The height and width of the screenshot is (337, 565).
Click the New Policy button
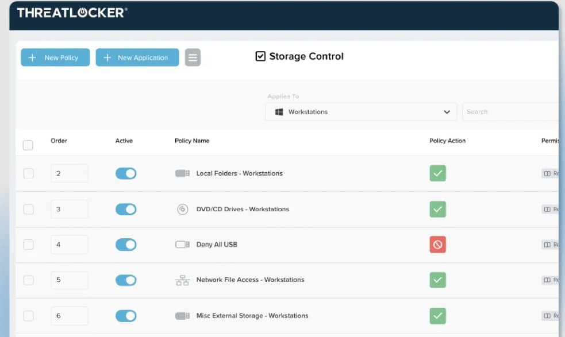click(55, 57)
